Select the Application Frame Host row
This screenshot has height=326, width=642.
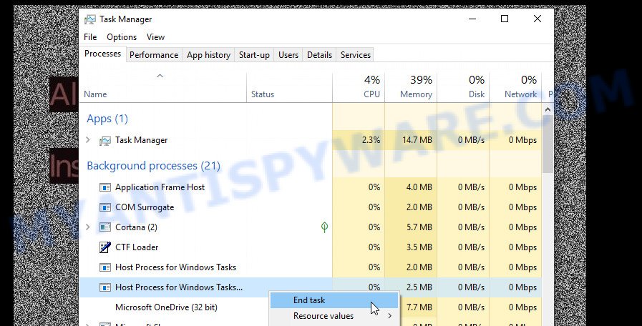[x=311, y=187]
